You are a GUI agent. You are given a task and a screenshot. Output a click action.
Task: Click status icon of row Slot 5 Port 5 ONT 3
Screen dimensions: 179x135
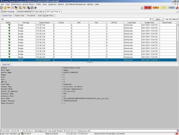click(9, 34)
